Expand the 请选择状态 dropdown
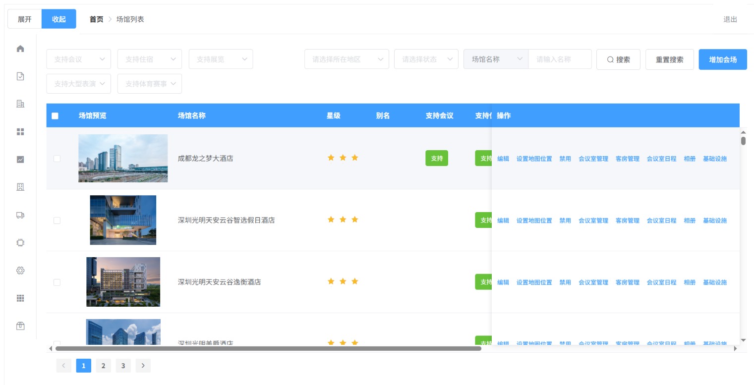754x385 pixels. click(426, 59)
